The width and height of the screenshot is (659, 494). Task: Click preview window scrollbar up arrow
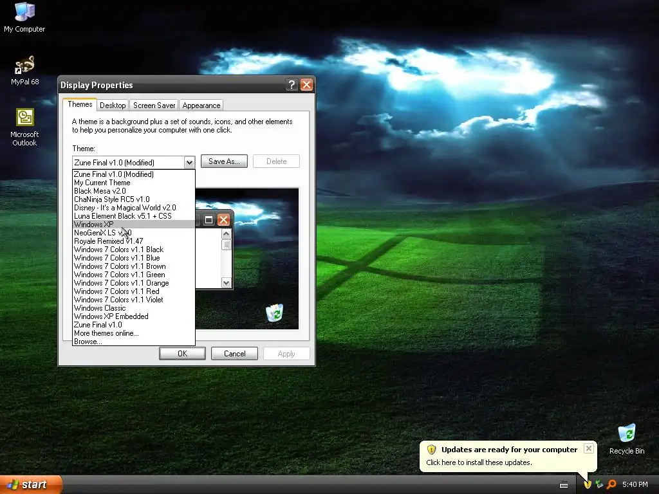226,234
